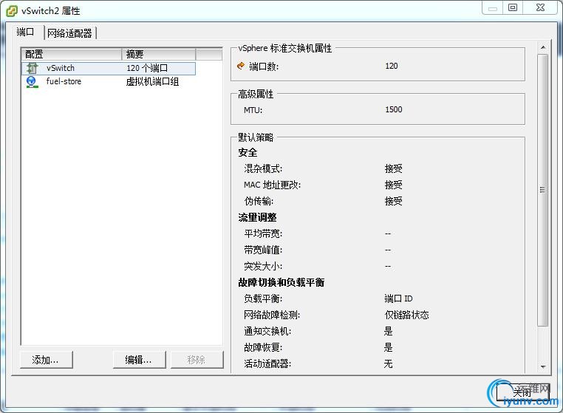Click the 编辑... button
The height and width of the screenshot is (413, 563).
tap(140, 360)
